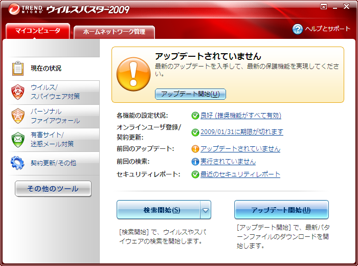
Task: Click the alert message starting 最新のアップデートを入手して
Action: pyautogui.click(x=247, y=70)
